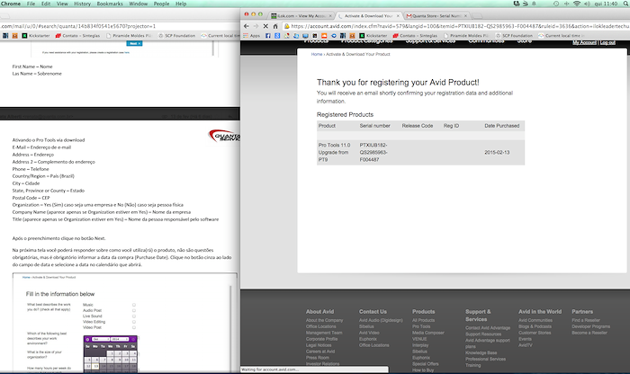
Task: Click orange bookmark icon in Gmail window
Action: click(x=15, y=36)
